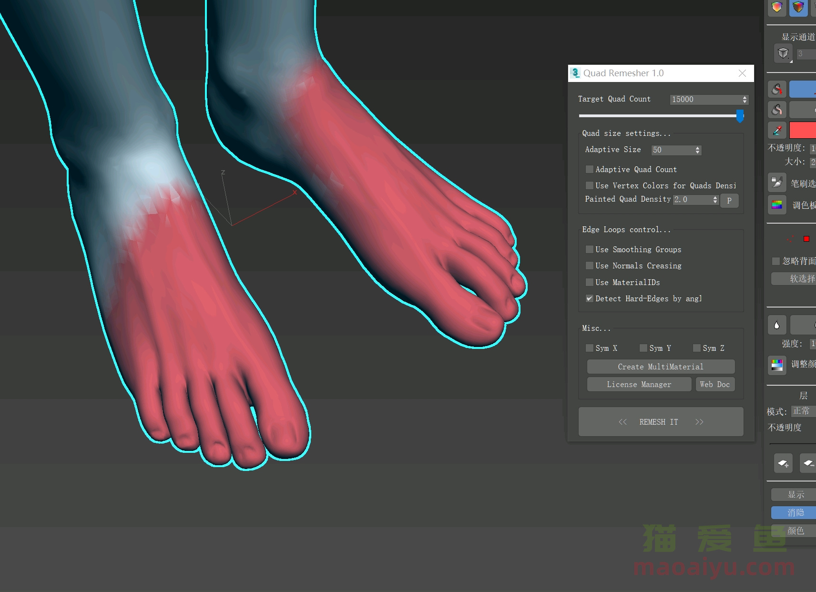This screenshot has height=592, width=816.
Task: Click the display channel cube icon
Action: point(783,53)
